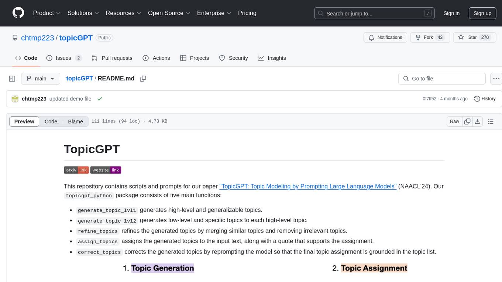Screen dimensions: 502x282
Task: Click the Fork count 43
Action: click(440, 37)
